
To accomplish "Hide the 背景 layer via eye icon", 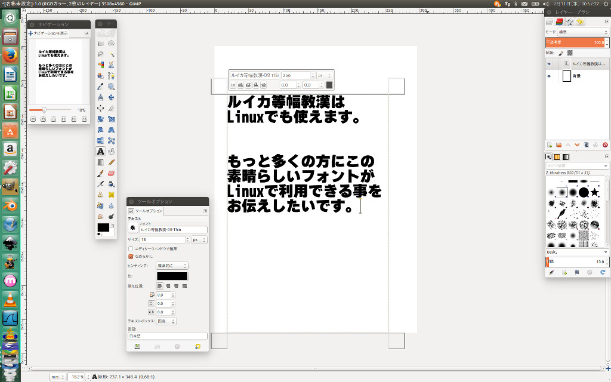I will pos(549,76).
